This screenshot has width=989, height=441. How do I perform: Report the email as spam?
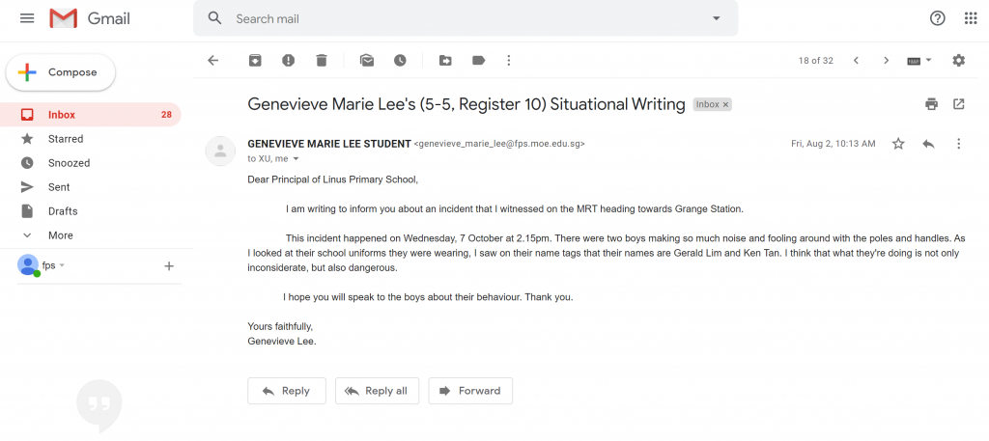[288, 61]
